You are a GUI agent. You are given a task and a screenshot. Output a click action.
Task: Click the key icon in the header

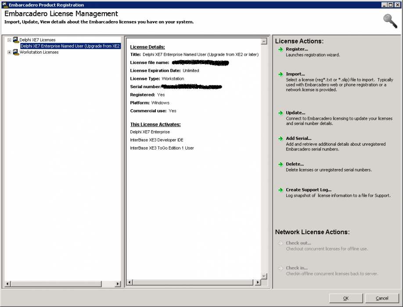[x=390, y=21]
